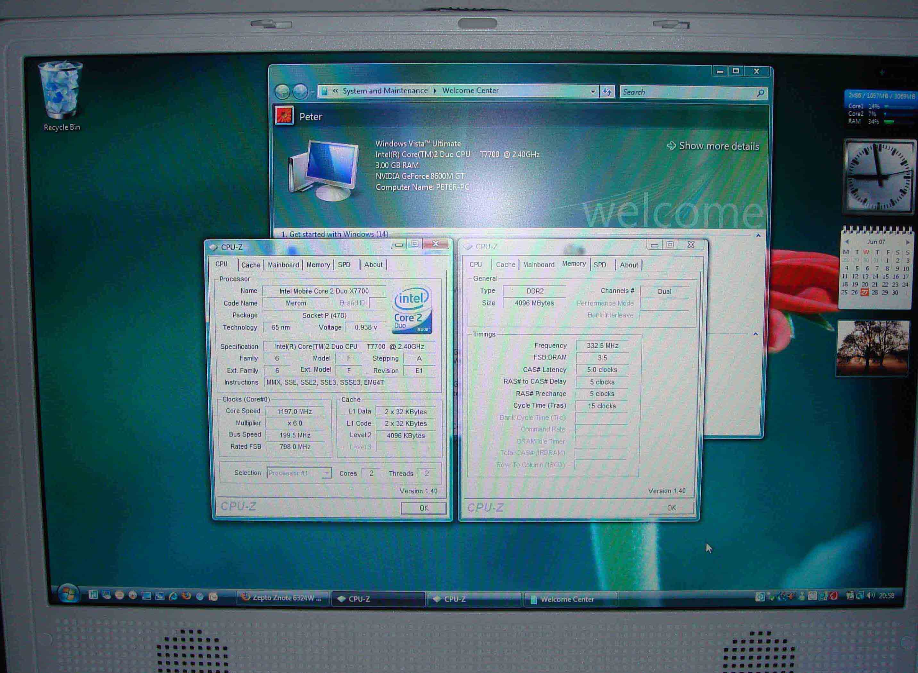This screenshot has height=673, width=918.
Task: Click the refresh icon next to address bar
Action: (607, 92)
